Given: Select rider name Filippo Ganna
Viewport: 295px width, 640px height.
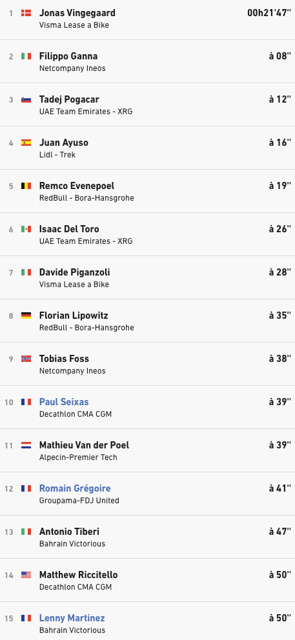Looking at the screenshot, I should tap(68, 56).
